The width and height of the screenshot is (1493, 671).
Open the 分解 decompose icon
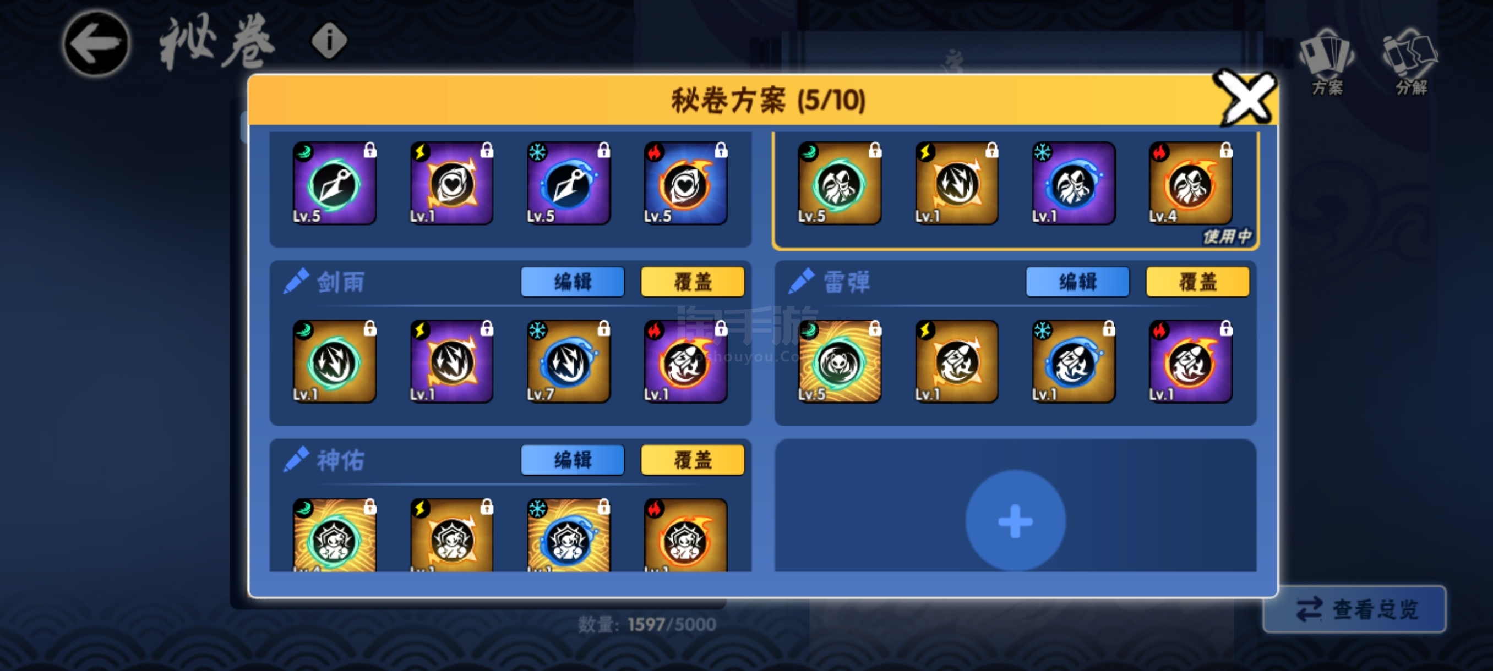coord(1410,62)
